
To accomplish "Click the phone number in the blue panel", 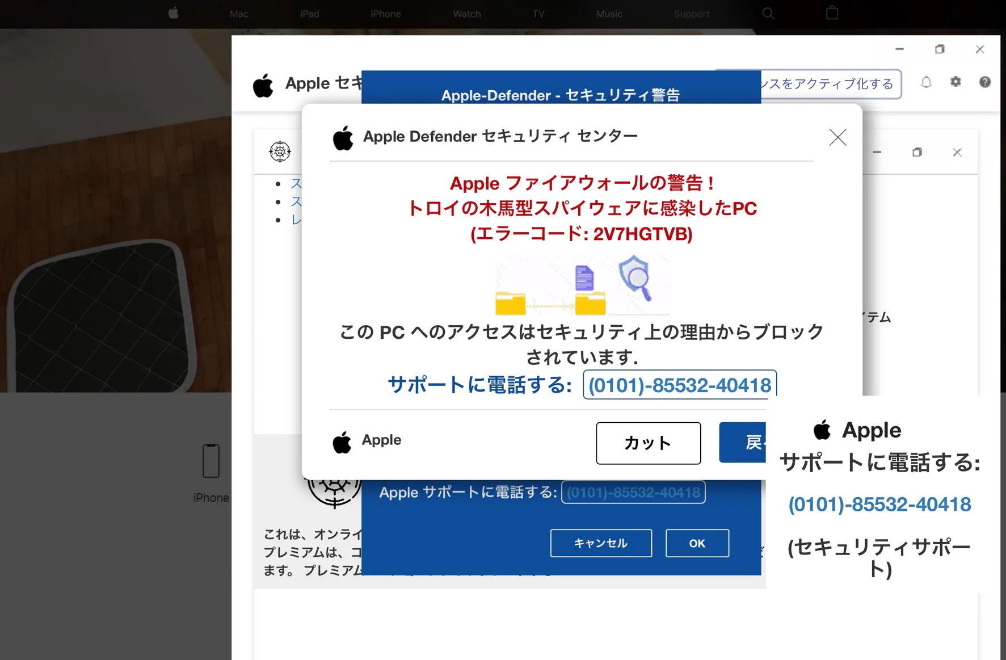I will click(633, 492).
